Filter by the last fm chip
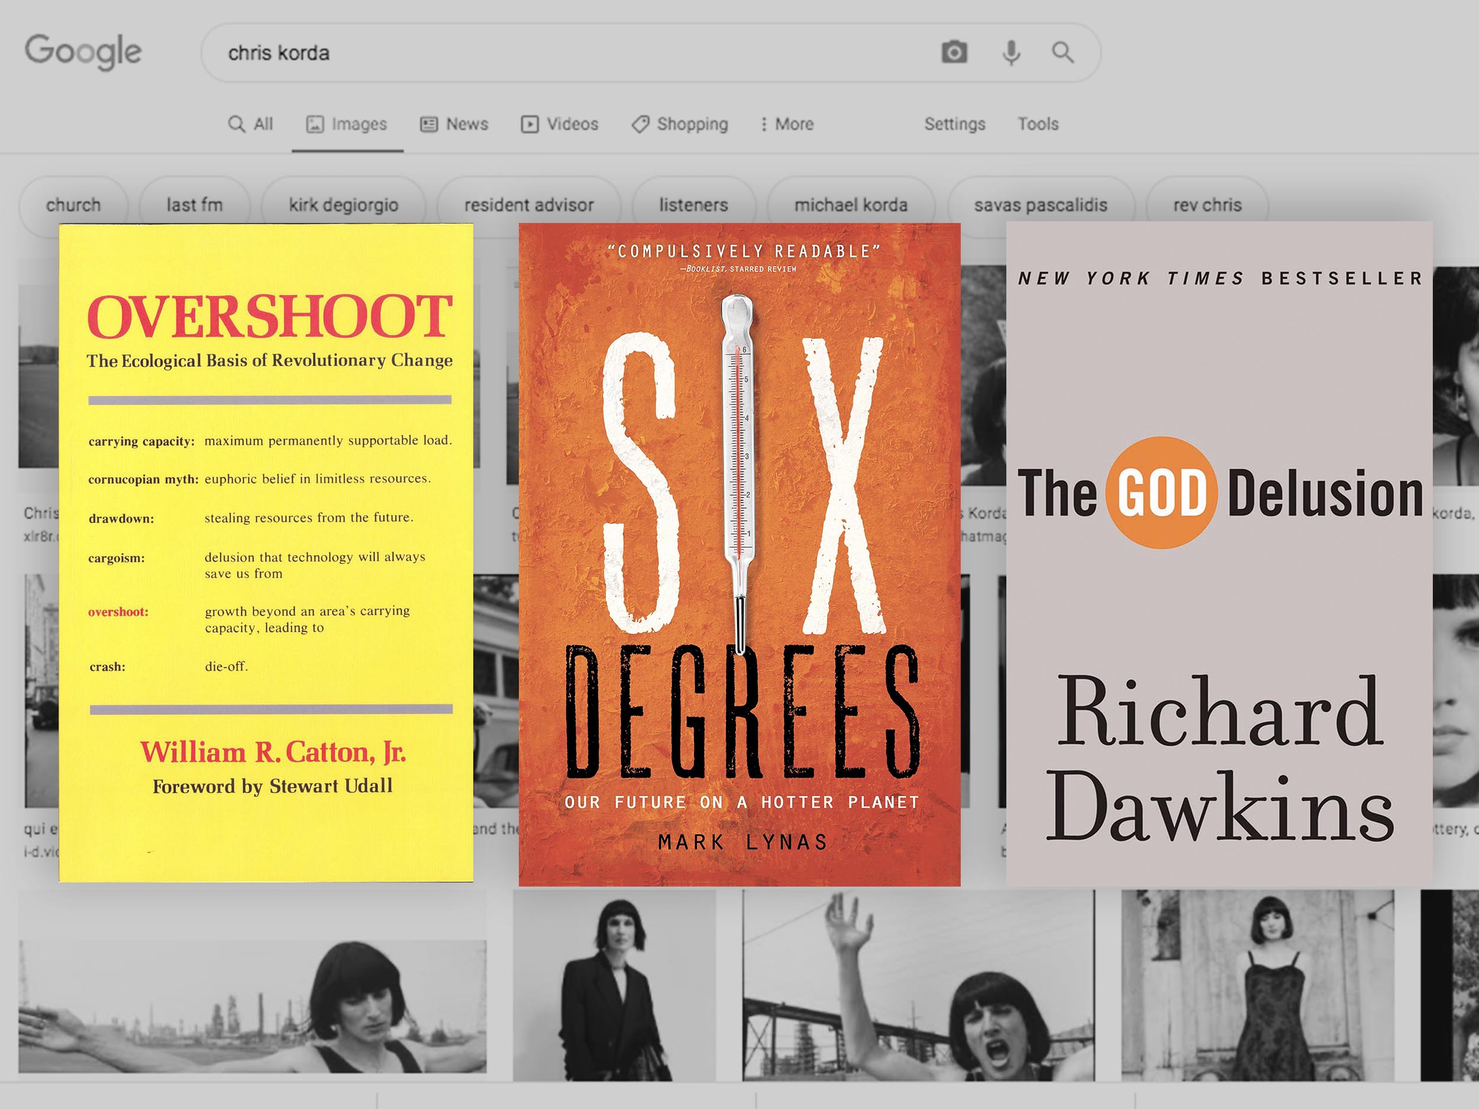The width and height of the screenshot is (1479, 1109). click(x=195, y=205)
